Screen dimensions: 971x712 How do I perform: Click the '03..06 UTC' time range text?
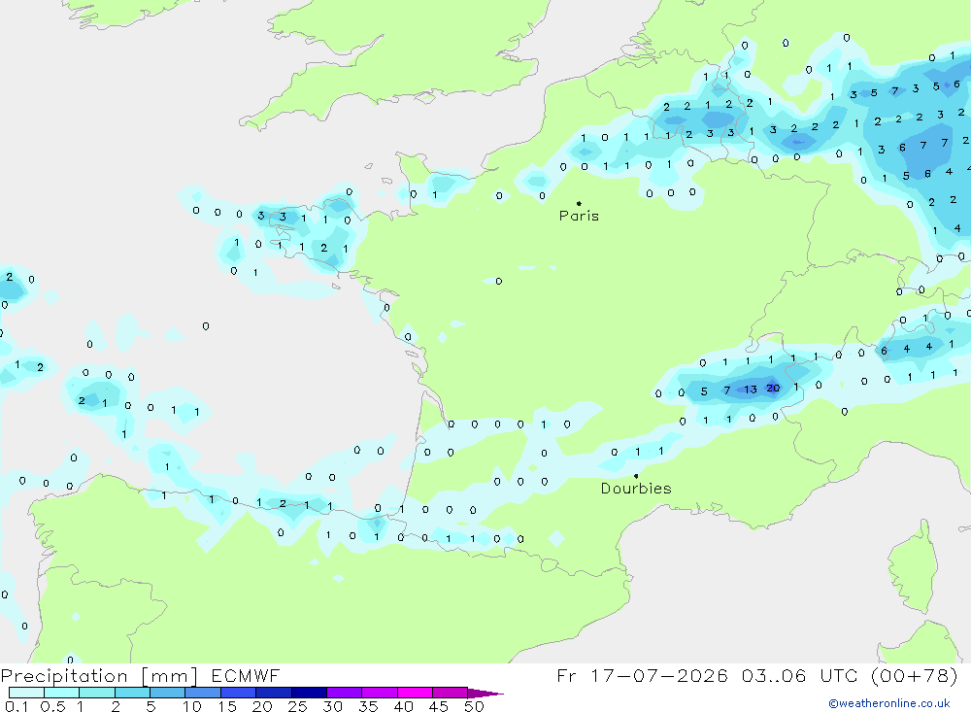tap(799, 675)
